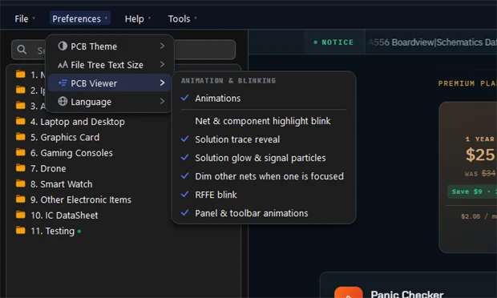Open the Tools menu
The height and width of the screenshot is (298, 497).
pos(182,18)
